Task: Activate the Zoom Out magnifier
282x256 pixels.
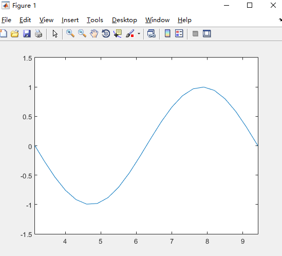Action: click(82, 33)
